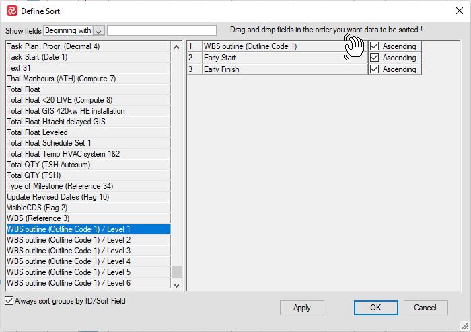The image size is (471, 332).
Task: Click the field filter text box
Action: [161, 30]
